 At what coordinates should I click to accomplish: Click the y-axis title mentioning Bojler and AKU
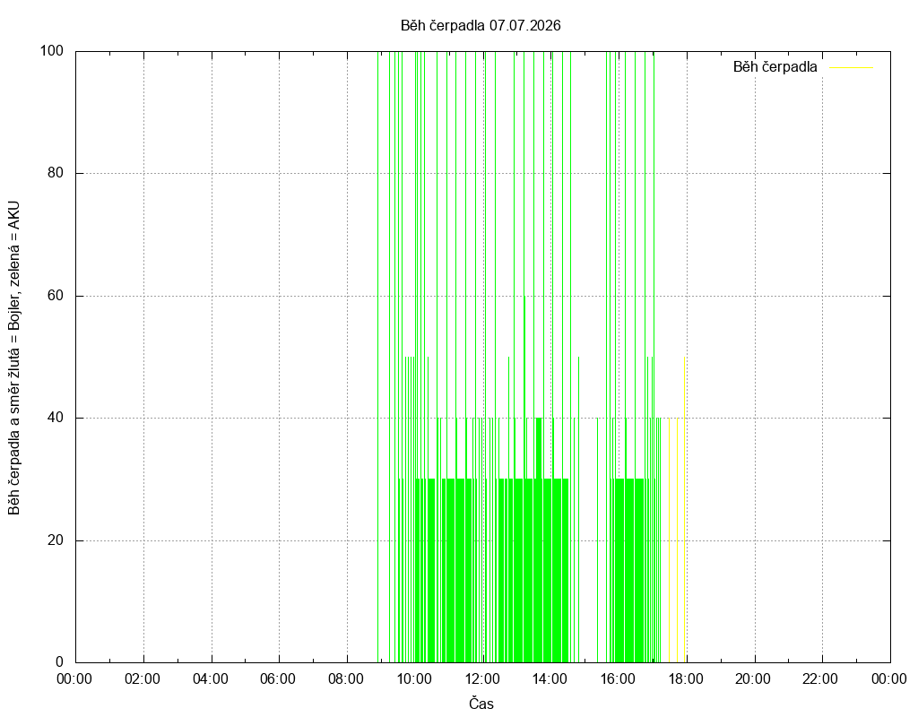[x=14, y=358]
